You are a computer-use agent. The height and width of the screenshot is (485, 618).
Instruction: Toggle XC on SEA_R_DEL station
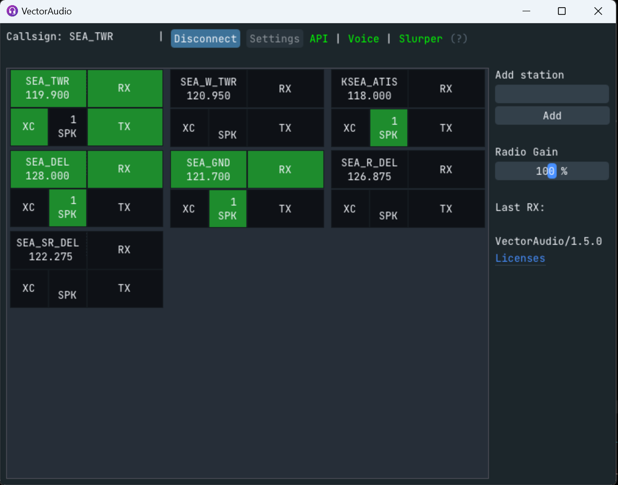pos(350,208)
